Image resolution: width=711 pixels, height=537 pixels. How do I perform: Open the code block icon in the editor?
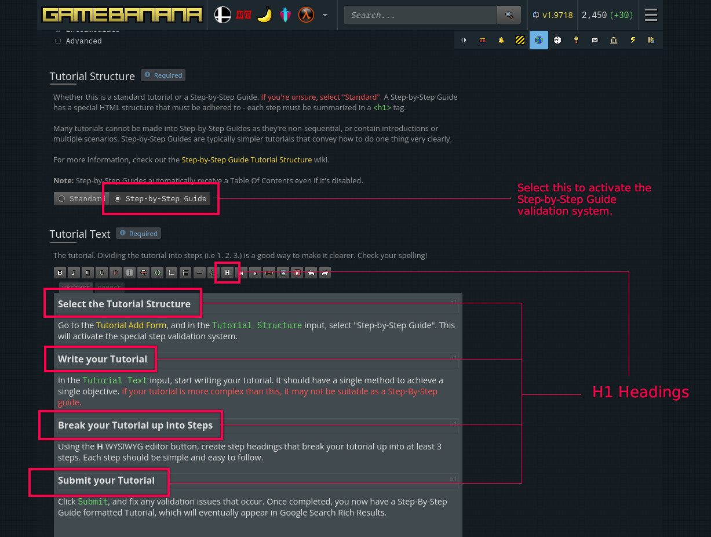pyautogui.click(x=157, y=273)
